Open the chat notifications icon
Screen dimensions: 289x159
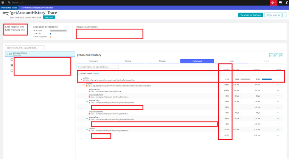(280, 3)
